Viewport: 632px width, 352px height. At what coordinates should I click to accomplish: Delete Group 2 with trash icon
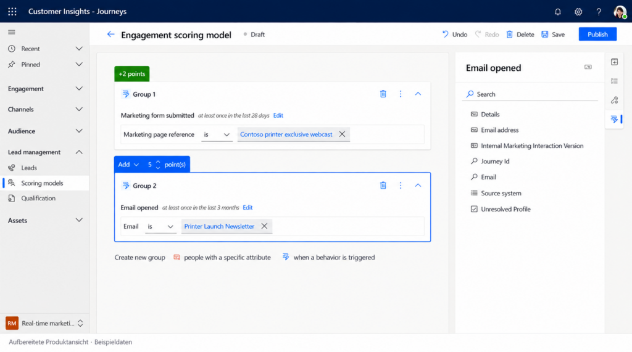tap(383, 186)
